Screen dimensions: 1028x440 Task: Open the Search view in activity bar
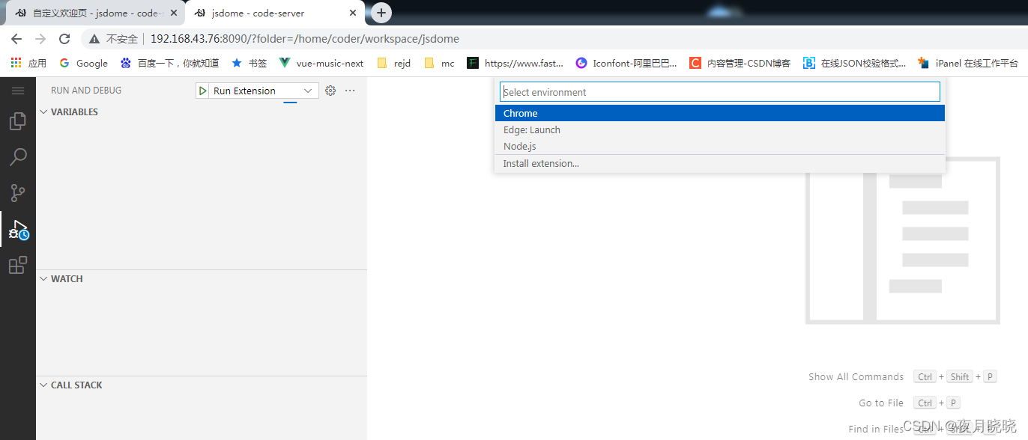click(x=18, y=157)
